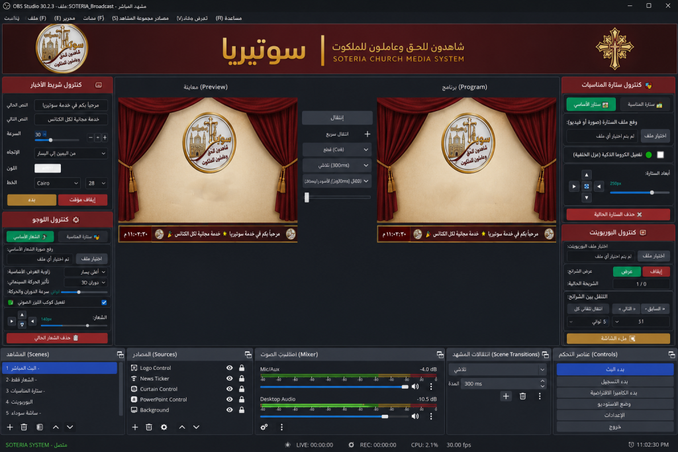The width and height of the screenshot is (678, 452).
Task: Pause the news ticker (إيقاف مؤقت)
Action: pos(82,200)
